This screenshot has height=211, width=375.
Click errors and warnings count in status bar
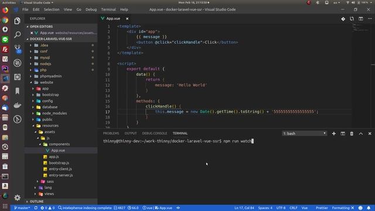coord(47,208)
